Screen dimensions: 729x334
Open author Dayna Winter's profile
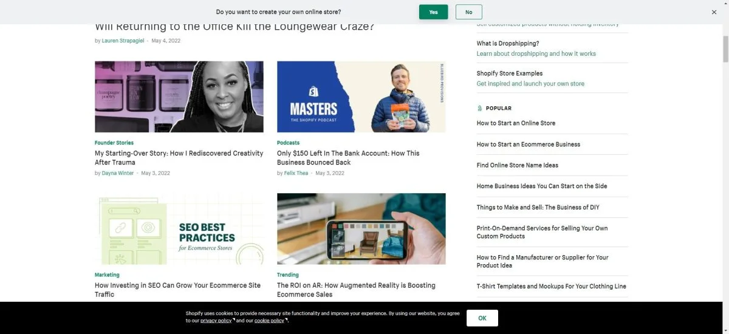point(118,173)
